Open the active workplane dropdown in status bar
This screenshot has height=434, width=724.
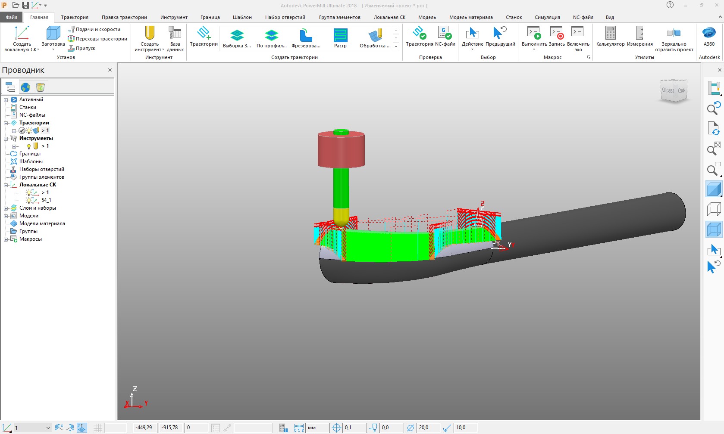tap(48, 428)
